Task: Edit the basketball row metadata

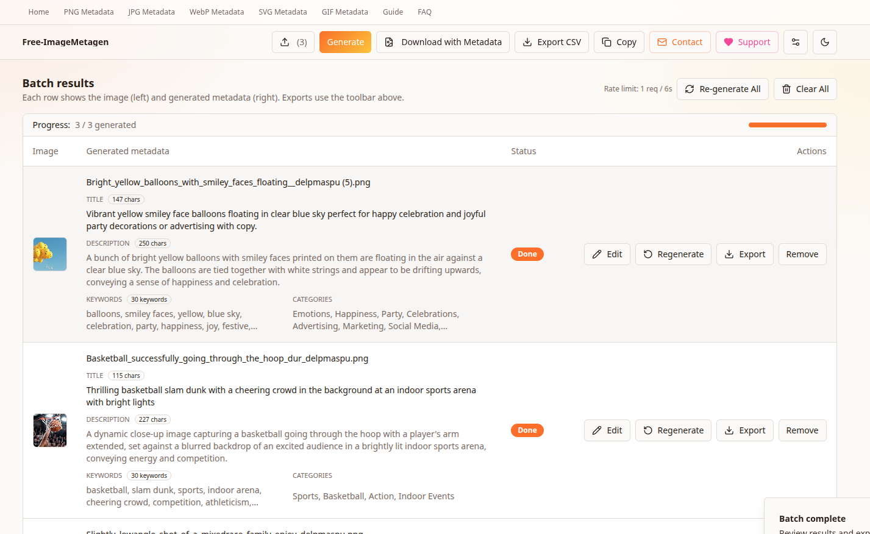Action: [x=607, y=430]
